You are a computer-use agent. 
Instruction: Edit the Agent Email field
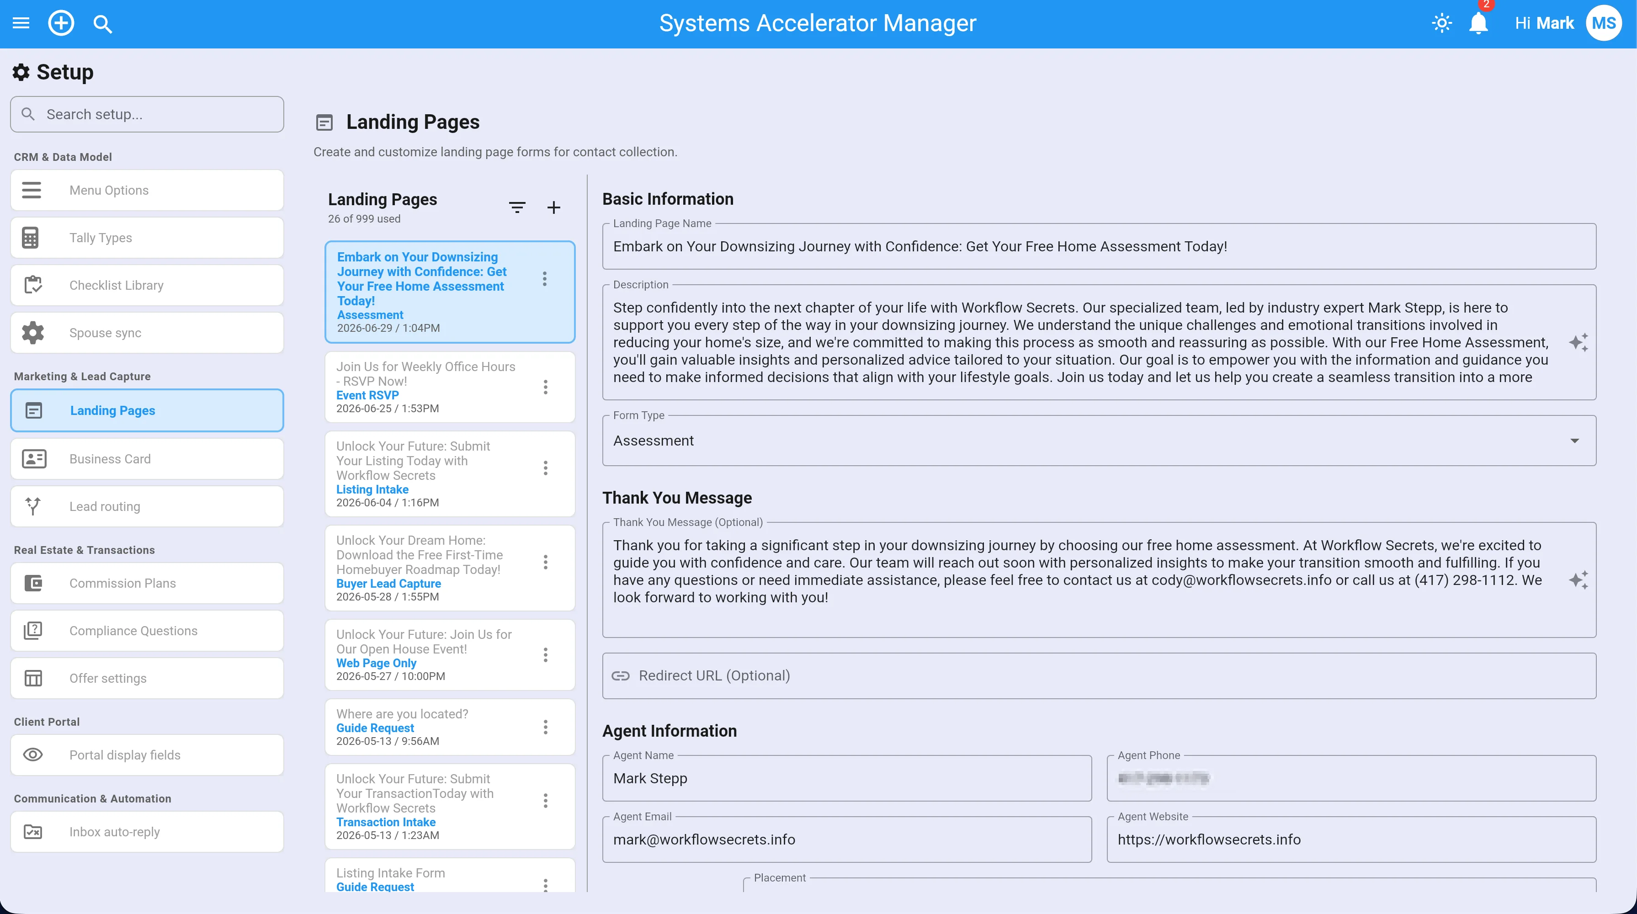coord(846,839)
